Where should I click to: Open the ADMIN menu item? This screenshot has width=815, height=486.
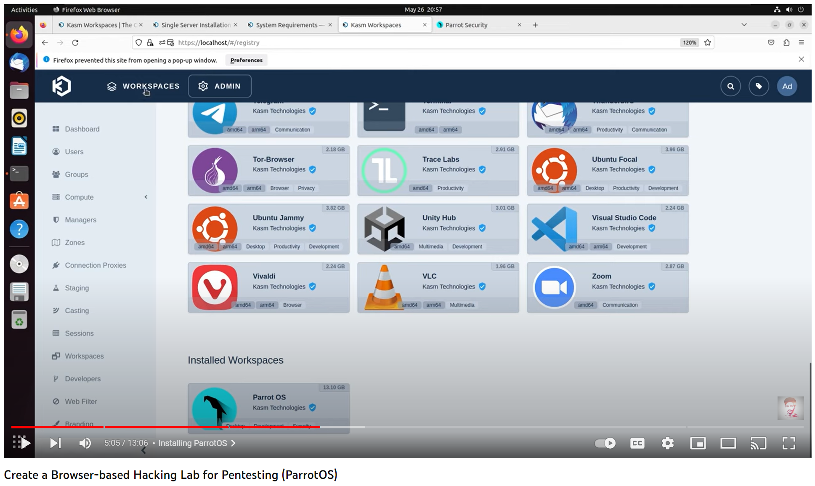coord(220,86)
